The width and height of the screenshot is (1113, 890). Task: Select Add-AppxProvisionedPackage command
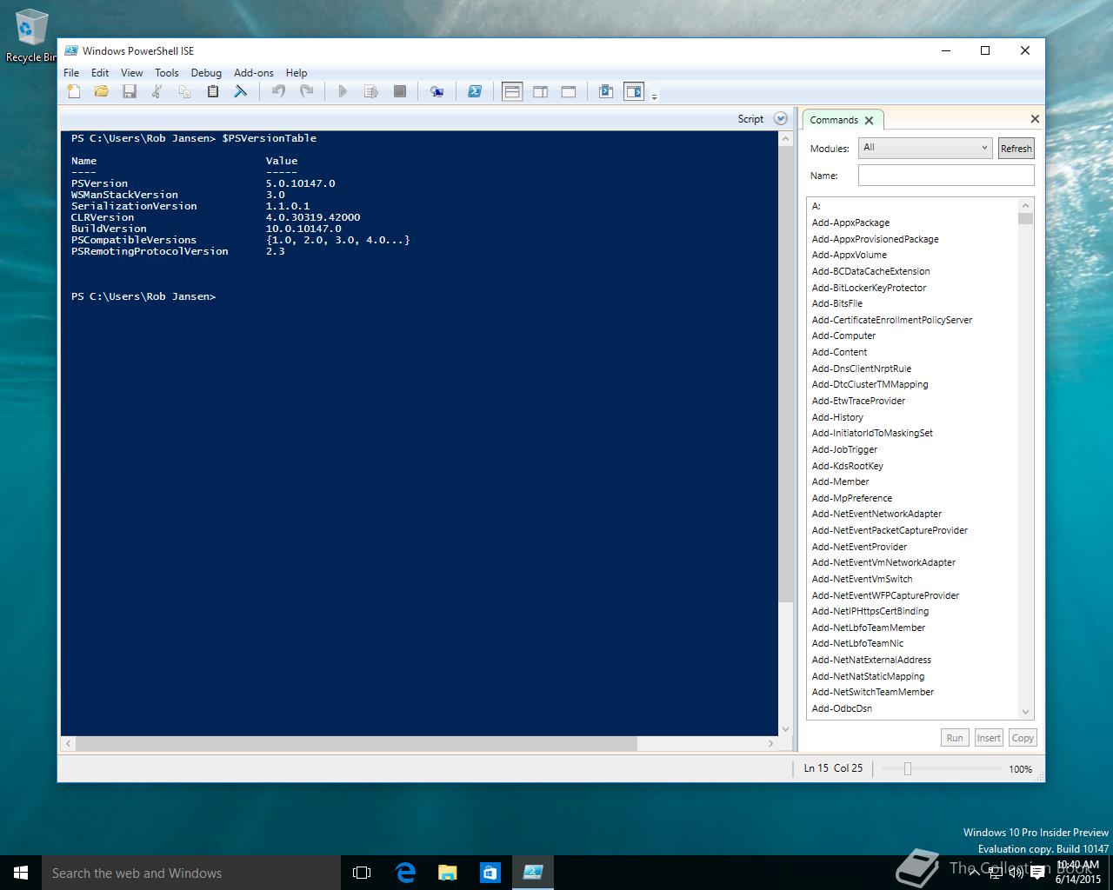point(875,239)
